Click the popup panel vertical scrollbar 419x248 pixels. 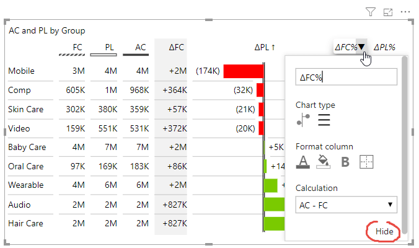coord(405,143)
